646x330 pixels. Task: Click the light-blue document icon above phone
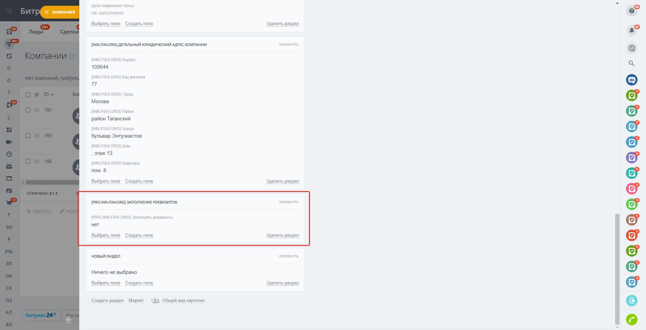pyautogui.click(x=631, y=301)
